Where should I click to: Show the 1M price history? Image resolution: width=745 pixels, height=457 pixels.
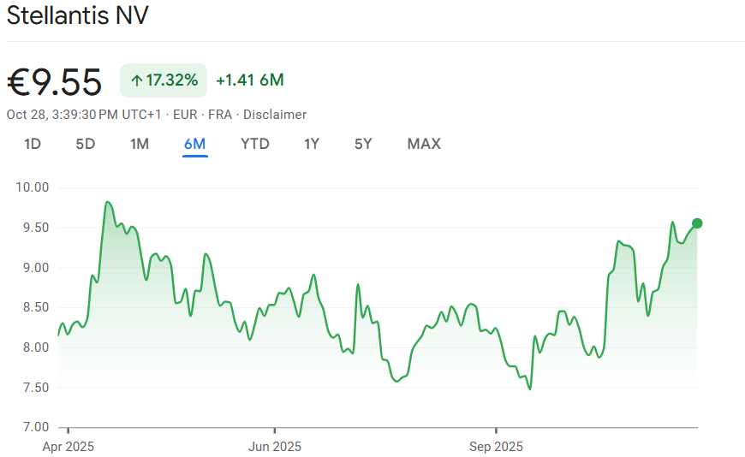(140, 144)
